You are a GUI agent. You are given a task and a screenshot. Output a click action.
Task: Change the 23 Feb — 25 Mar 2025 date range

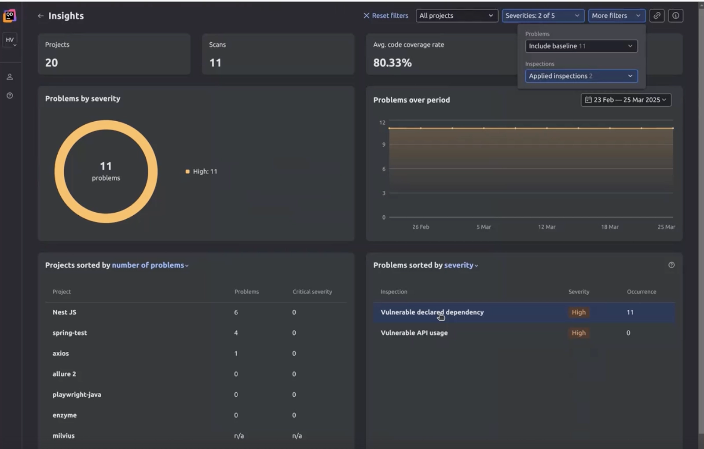625,100
